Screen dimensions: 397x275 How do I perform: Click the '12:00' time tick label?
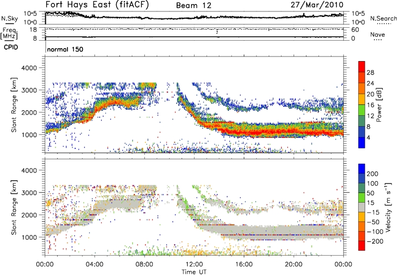point(194,265)
